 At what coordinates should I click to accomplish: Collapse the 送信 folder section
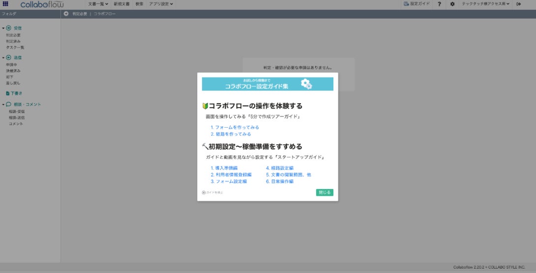click(3, 57)
